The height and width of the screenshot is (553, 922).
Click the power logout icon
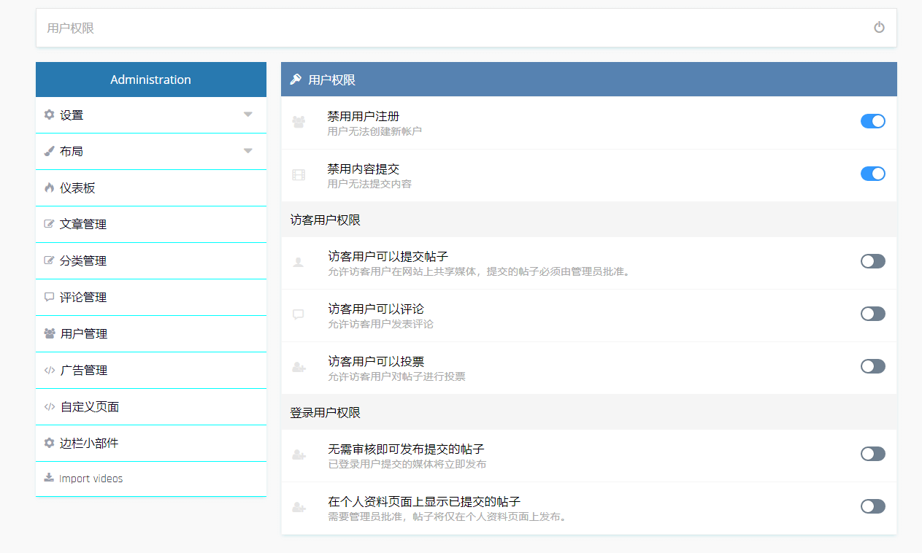[x=879, y=28]
